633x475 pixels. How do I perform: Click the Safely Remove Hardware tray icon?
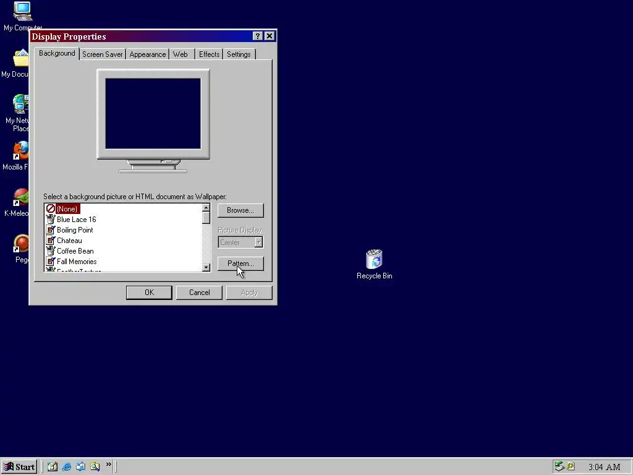pyautogui.click(x=559, y=466)
